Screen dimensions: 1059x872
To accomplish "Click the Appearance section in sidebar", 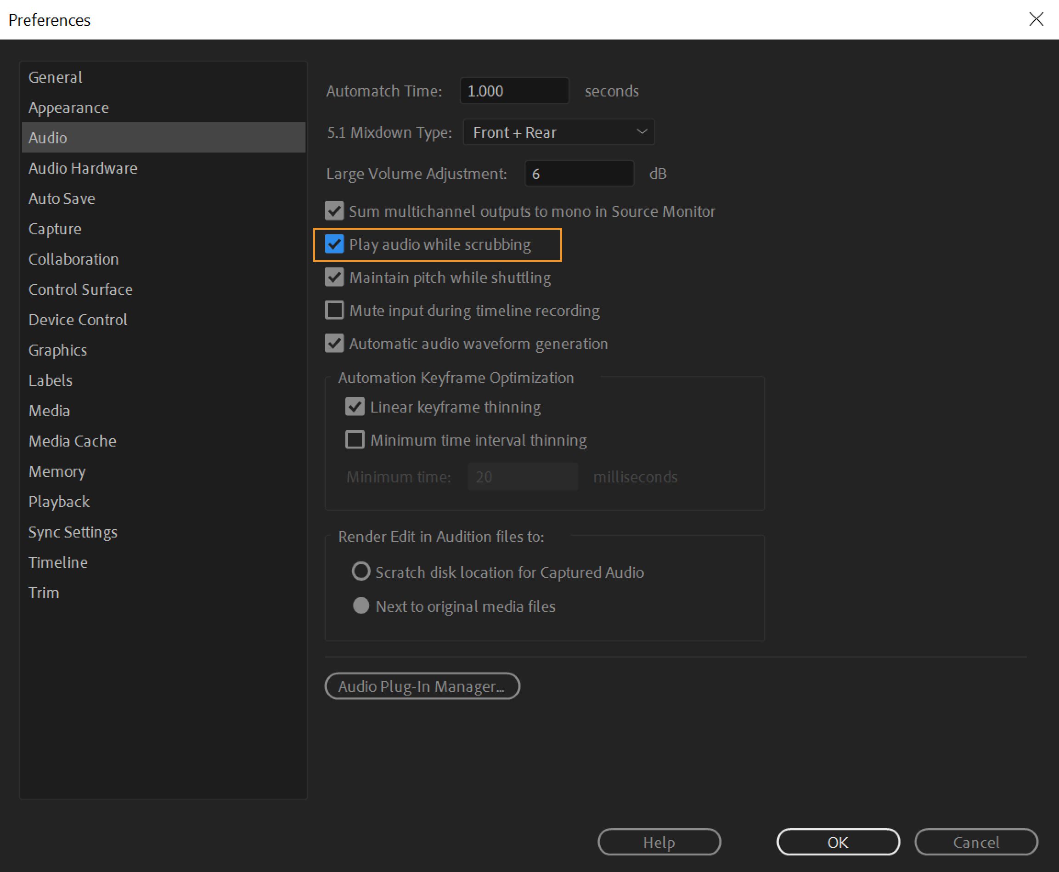I will [x=68, y=108].
